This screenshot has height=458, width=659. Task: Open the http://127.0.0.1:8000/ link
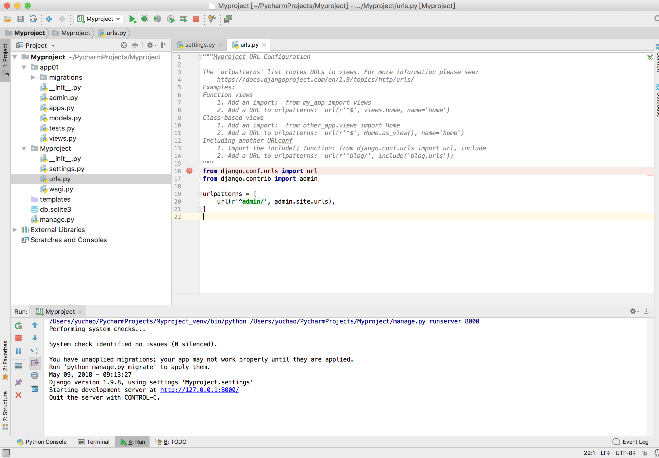point(199,390)
